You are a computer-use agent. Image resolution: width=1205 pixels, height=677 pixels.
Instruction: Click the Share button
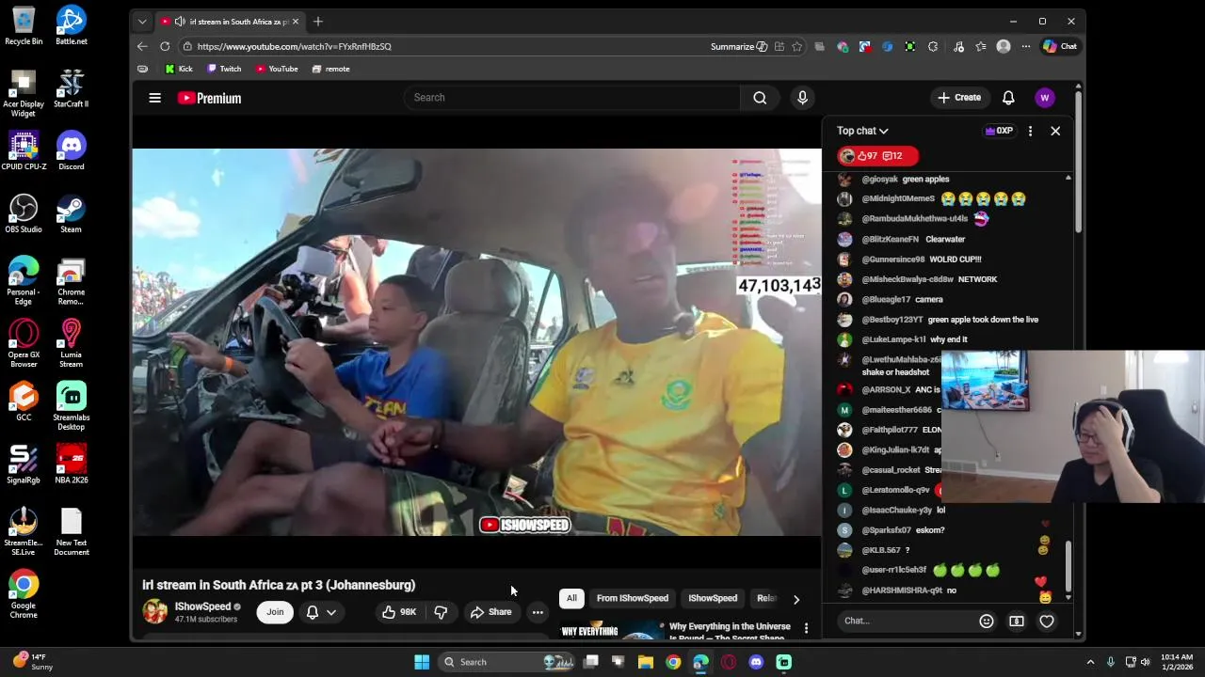pyautogui.click(x=490, y=612)
